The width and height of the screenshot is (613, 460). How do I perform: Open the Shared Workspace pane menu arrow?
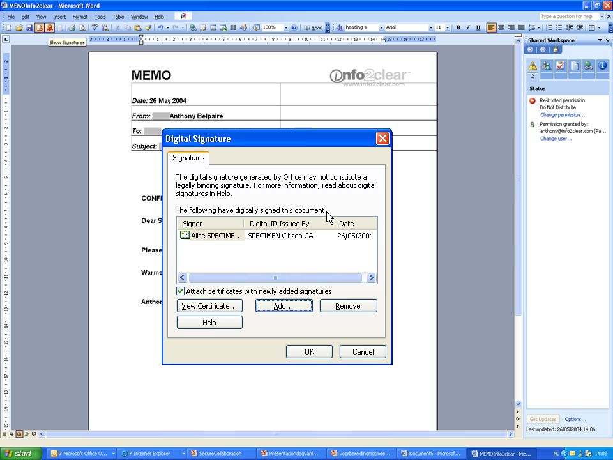(x=600, y=40)
